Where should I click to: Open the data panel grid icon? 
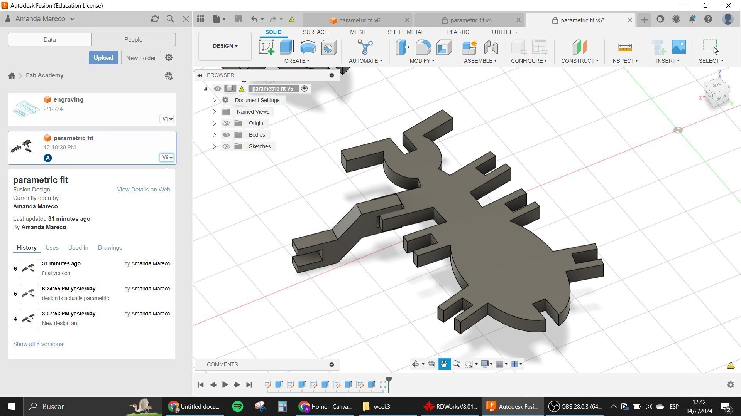click(x=201, y=19)
